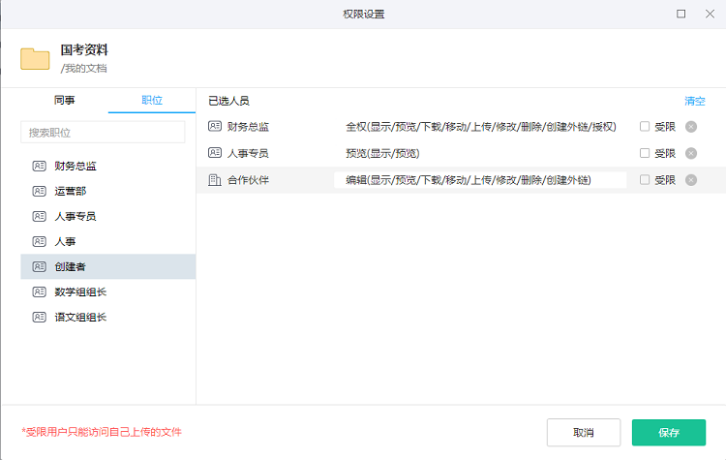
Task: Click position icon beside 创建者
Action: 40,267
